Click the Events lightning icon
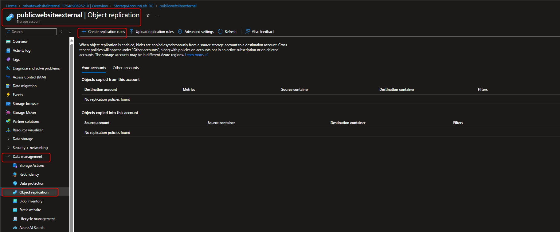This screenshot has height=232, width=560. click(x=8, y=95)
